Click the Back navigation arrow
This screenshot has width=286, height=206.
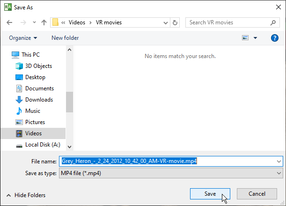pos(9,22)
